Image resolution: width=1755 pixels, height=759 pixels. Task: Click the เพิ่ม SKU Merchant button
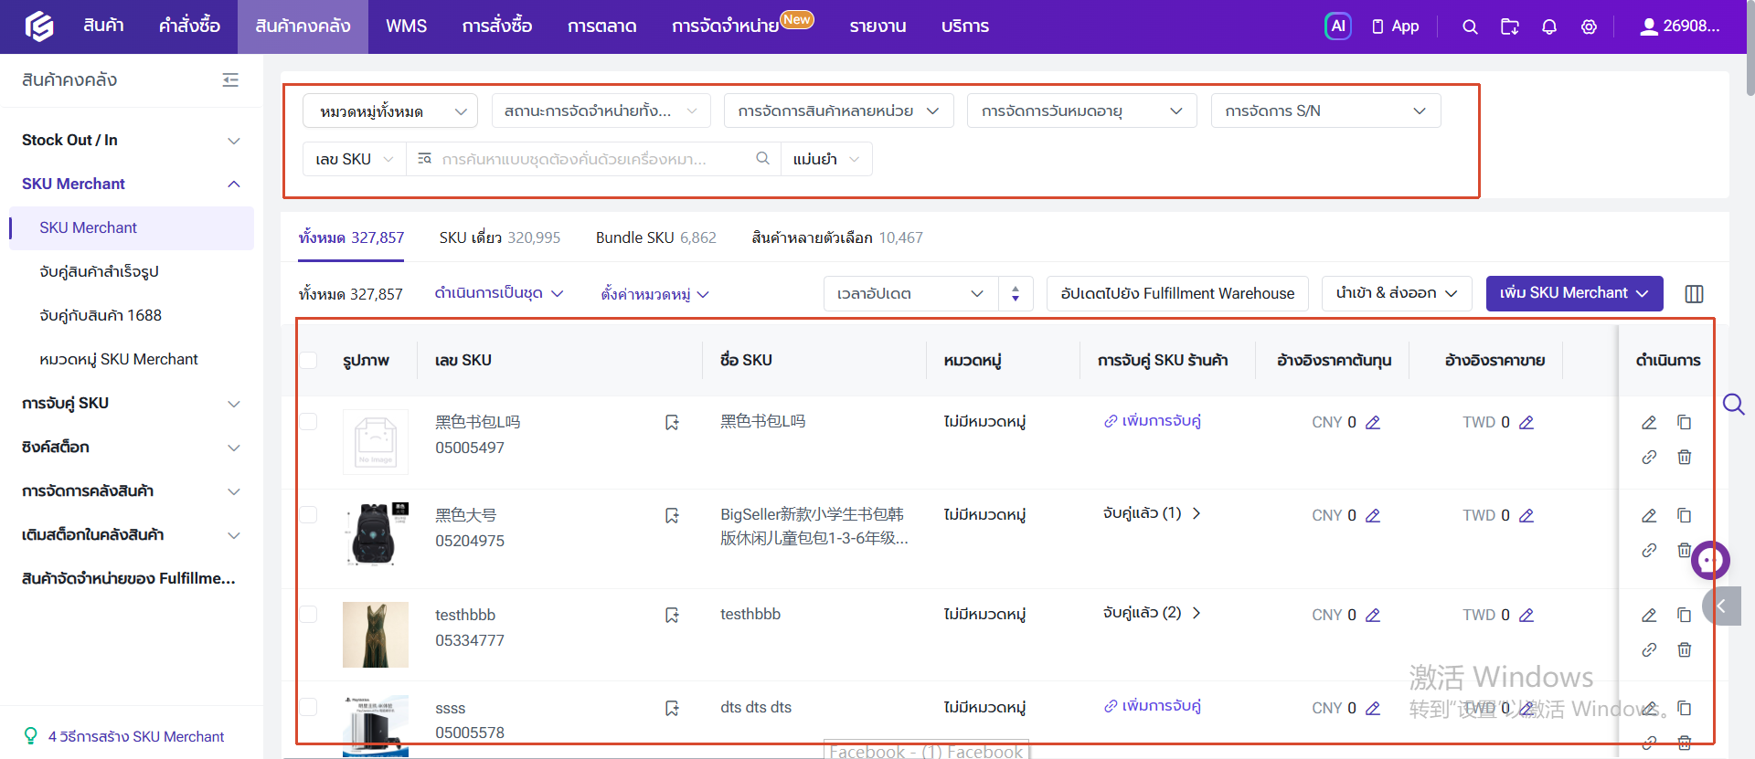point(1574,293)
